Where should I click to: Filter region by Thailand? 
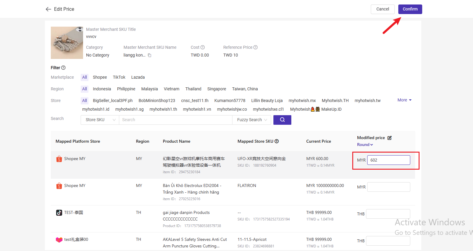click(193, 89)
